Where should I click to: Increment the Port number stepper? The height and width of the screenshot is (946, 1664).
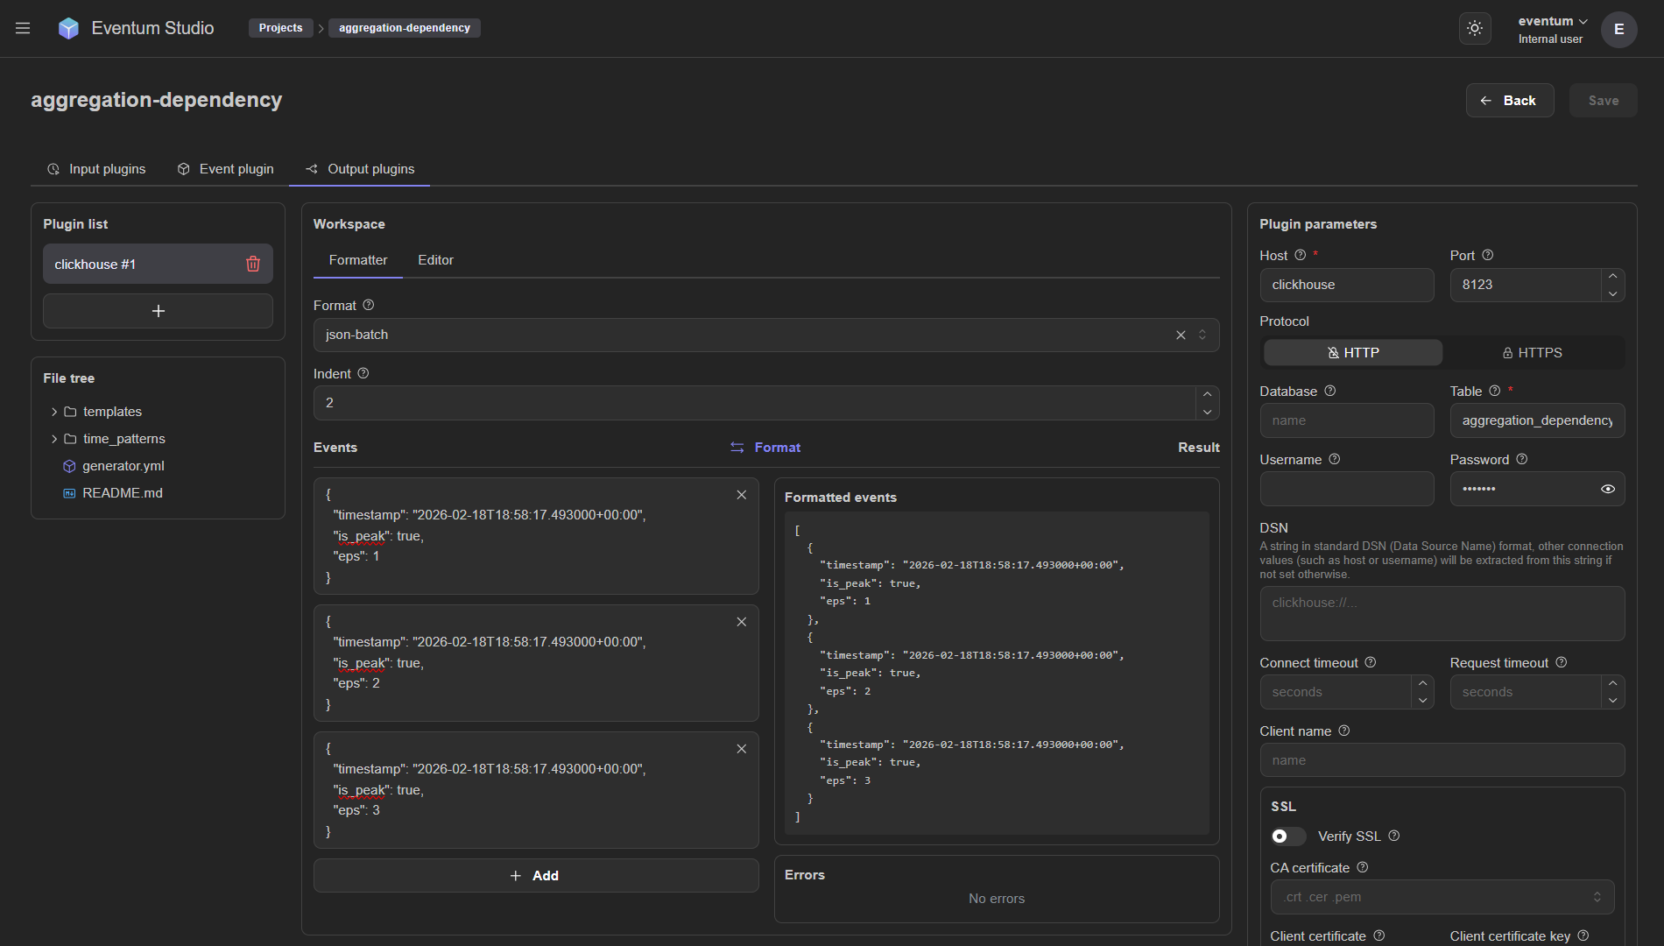pos(1612,276)
